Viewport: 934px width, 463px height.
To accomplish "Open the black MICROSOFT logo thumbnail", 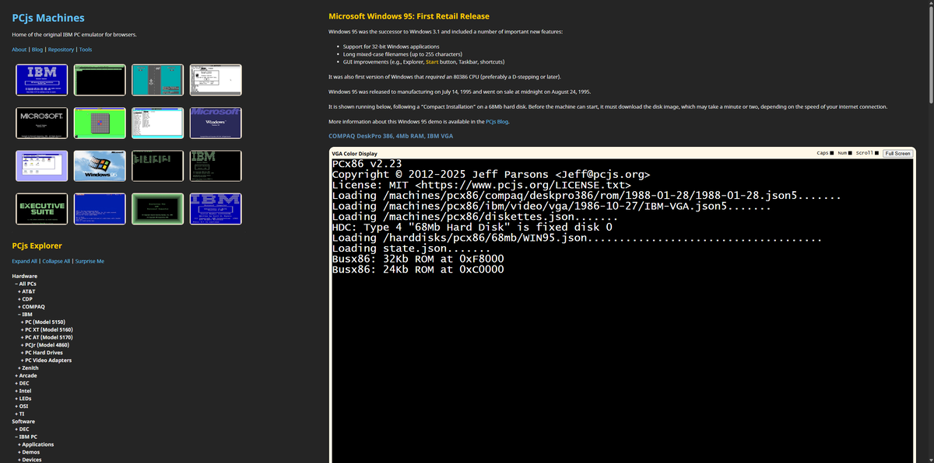I will (x=41, y=123).
